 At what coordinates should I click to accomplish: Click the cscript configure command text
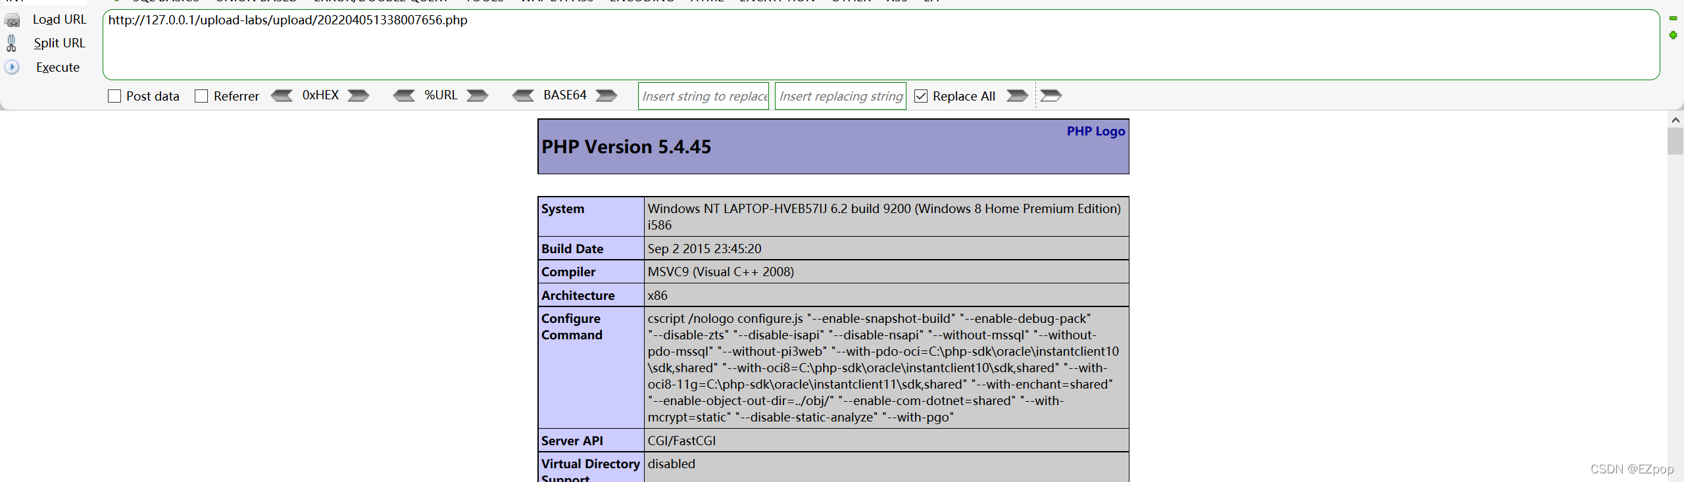click(883, 368)
